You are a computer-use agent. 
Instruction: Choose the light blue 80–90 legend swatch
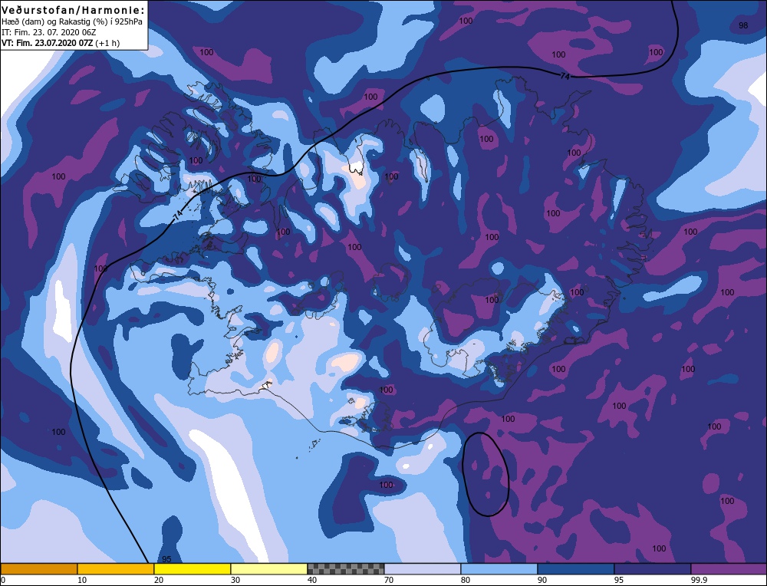point(499,568)
